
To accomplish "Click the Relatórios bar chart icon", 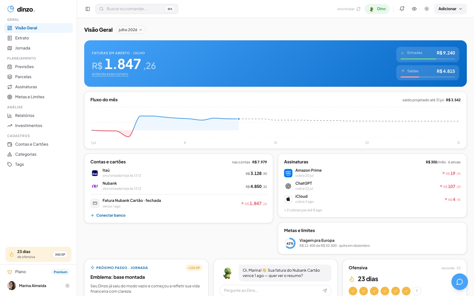I will point(10,115).
